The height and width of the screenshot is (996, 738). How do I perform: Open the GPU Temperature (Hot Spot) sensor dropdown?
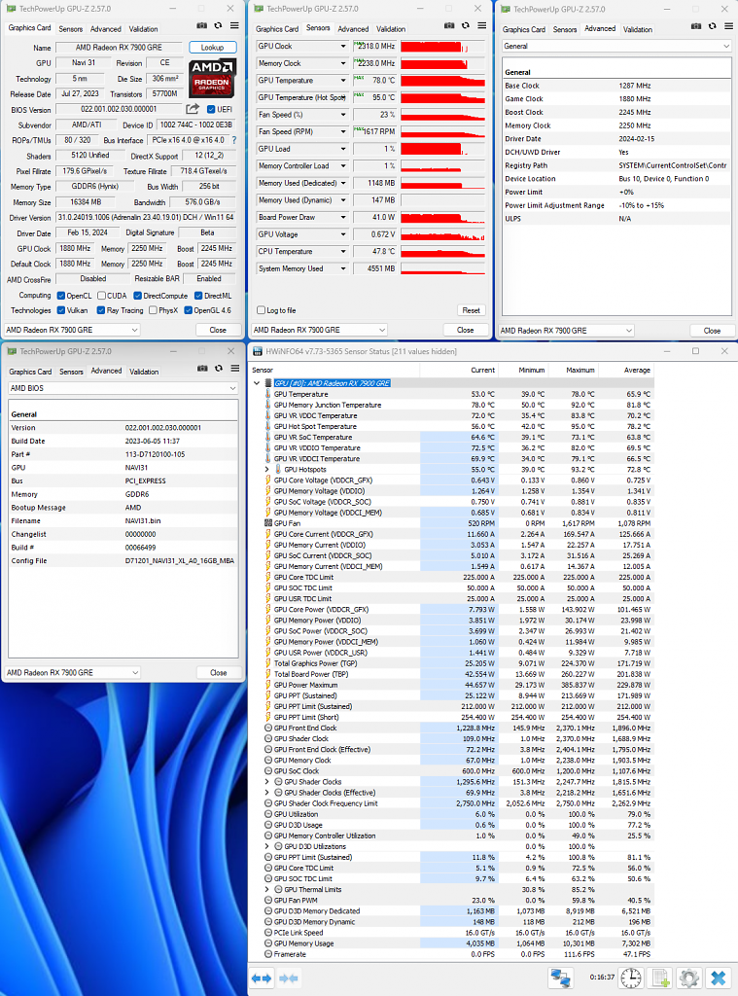[343, 98]
